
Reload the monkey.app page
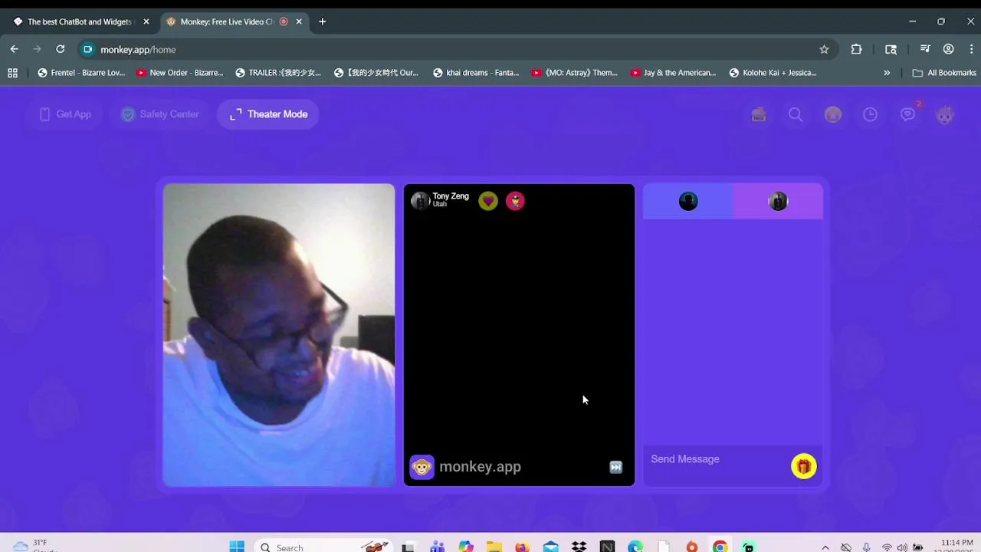(60, 49)
